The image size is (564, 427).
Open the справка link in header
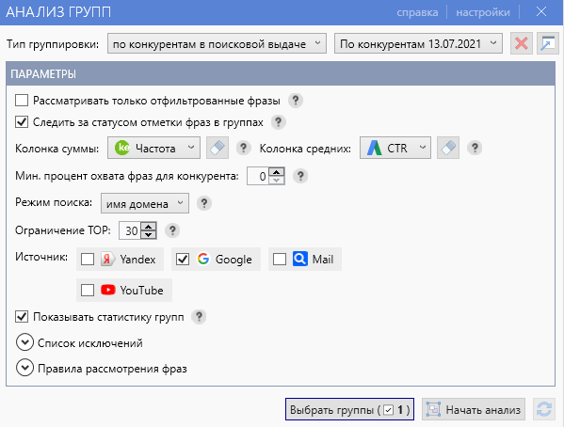(x=417, y=12)
